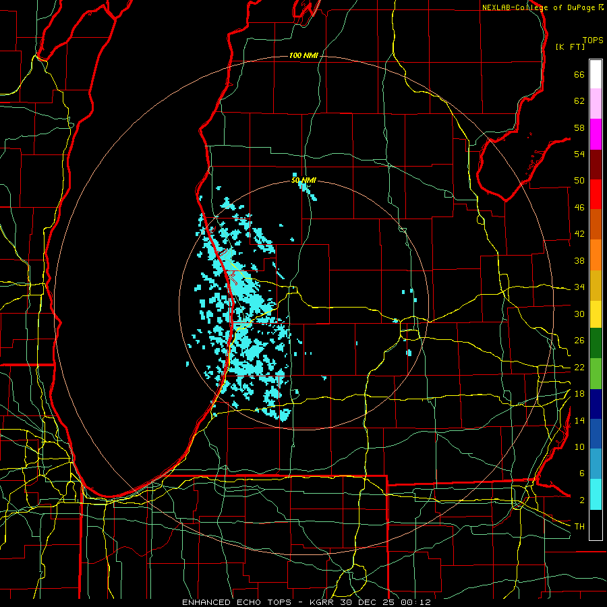The height and width of the screenshot is (607, 607).
Task: Select the bright red 46 kft swatch
Action: [596, 194]
